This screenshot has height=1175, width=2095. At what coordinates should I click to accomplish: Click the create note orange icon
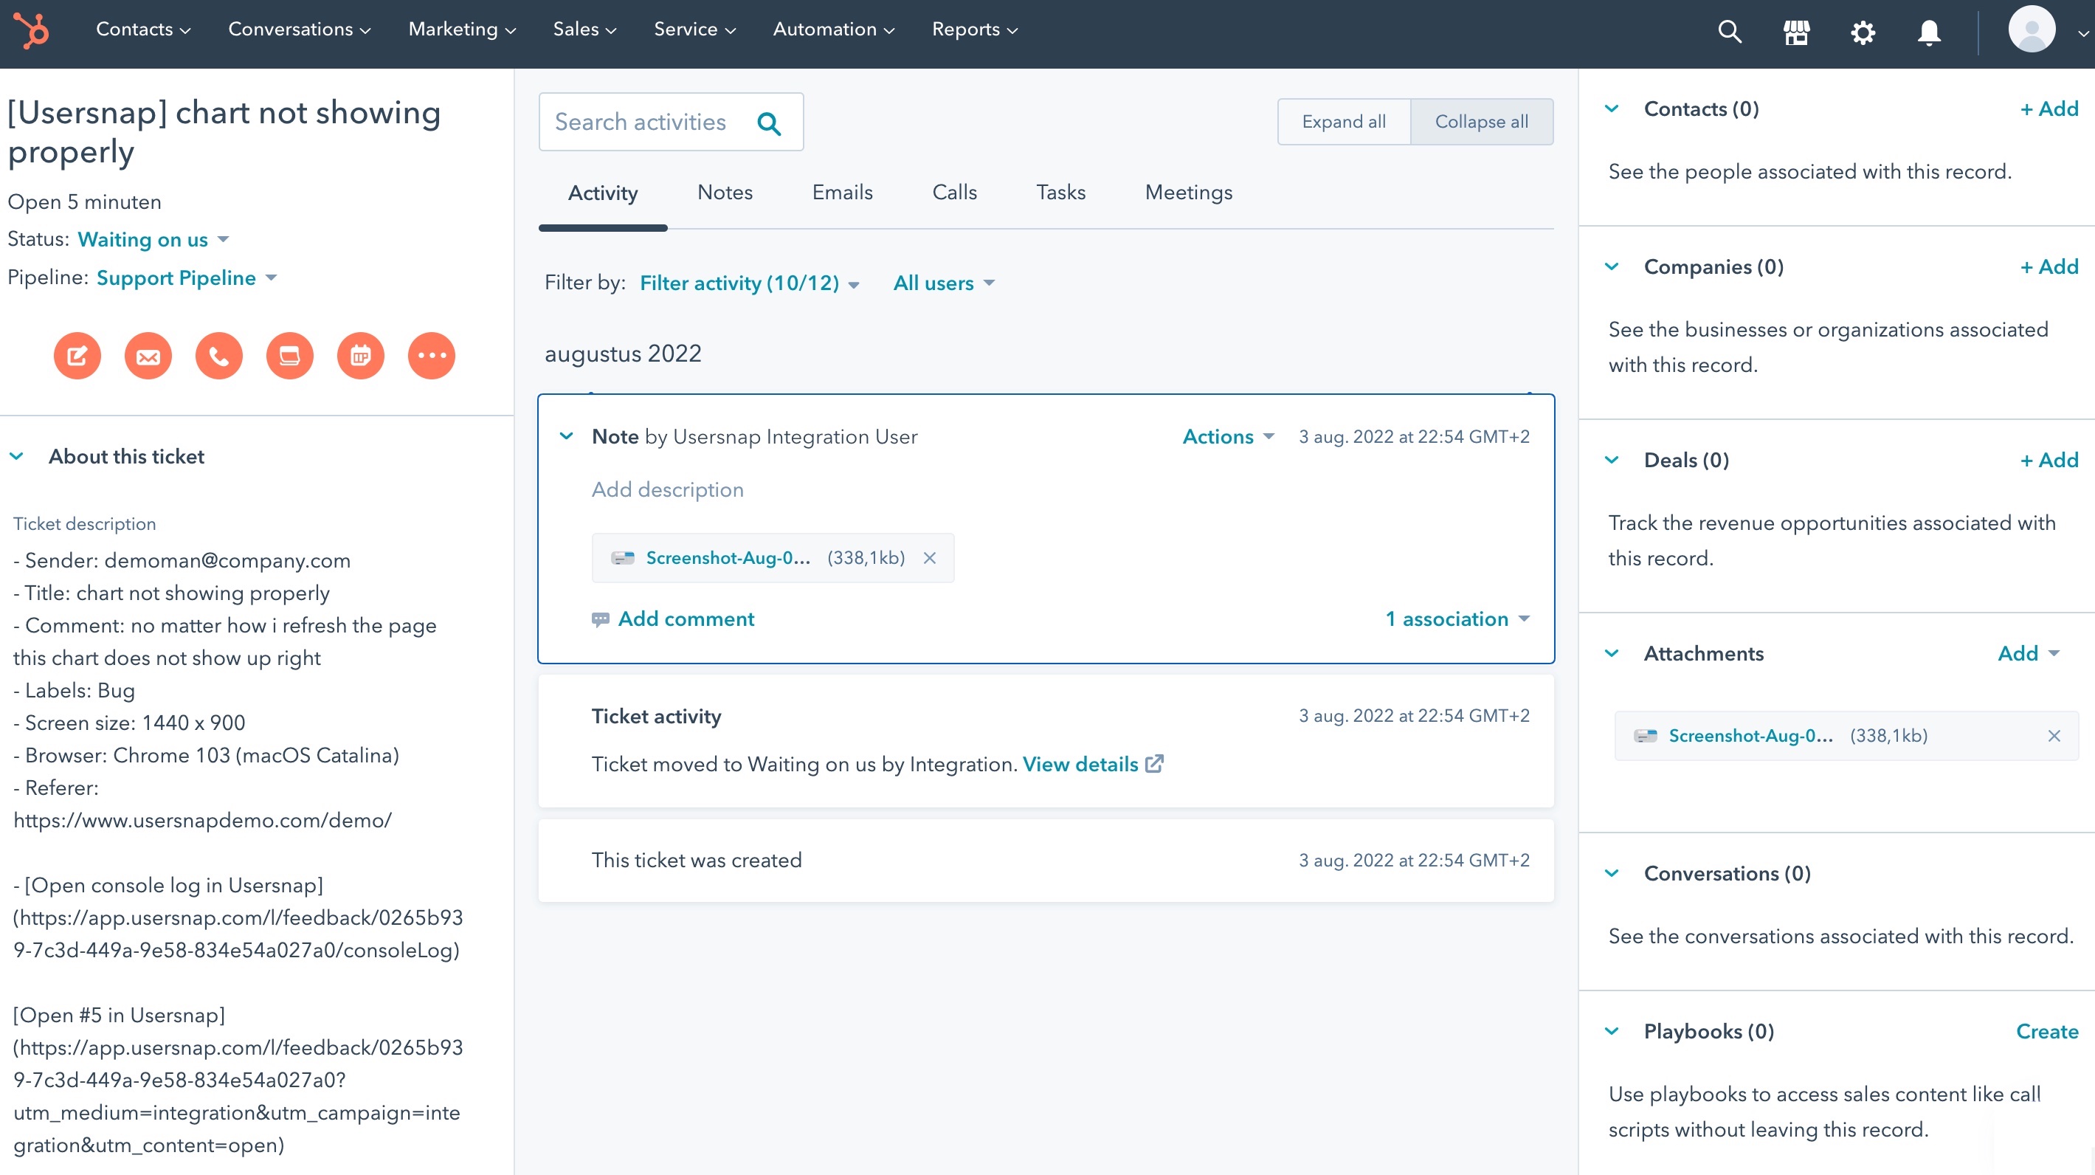click(x=77, y=356)
